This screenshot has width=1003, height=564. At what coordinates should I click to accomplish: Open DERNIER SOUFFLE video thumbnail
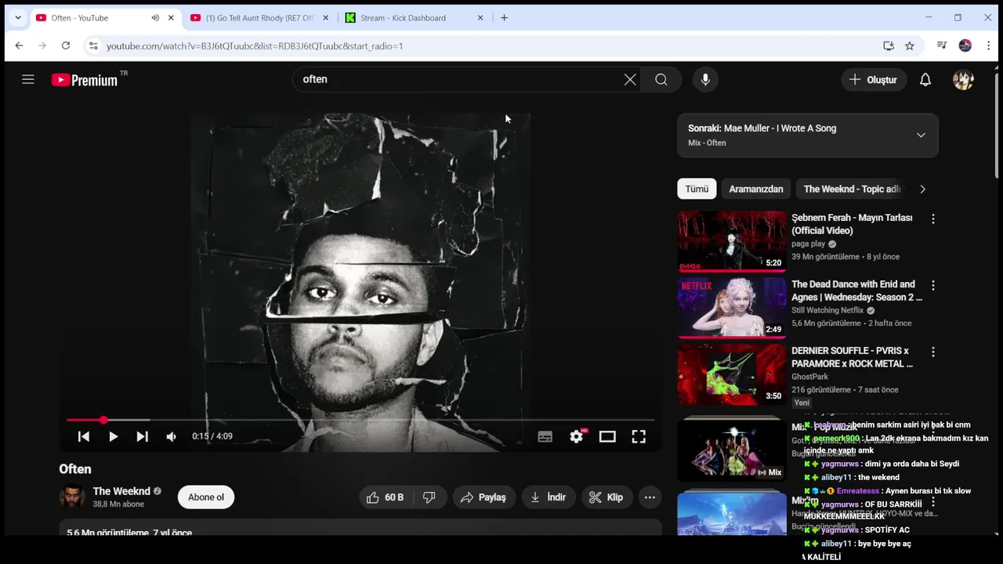point(732,374)
